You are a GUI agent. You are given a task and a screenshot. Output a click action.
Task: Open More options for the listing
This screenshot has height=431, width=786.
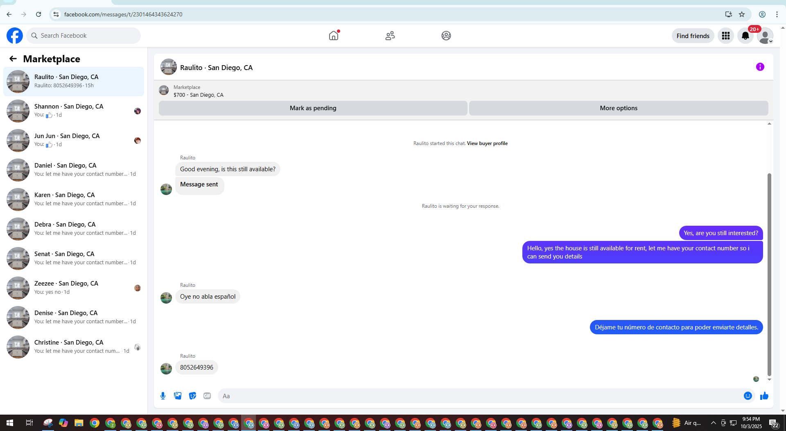coord(619,108)
